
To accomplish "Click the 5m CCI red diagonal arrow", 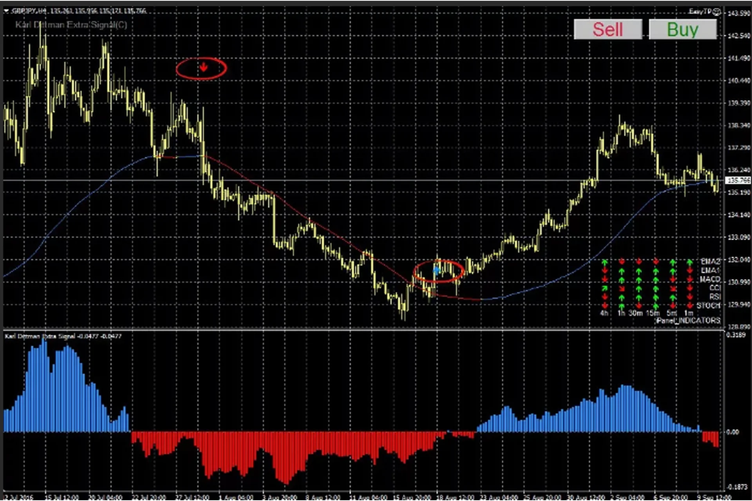I will (x=673, y=288).
